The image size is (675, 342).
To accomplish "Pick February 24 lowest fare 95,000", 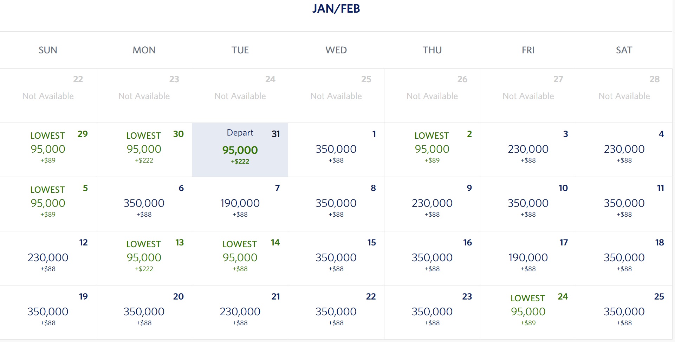I will (x=528, y=312).
